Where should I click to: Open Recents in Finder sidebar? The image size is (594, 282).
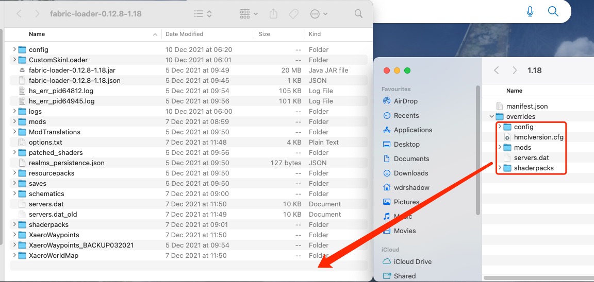point(406,115)
